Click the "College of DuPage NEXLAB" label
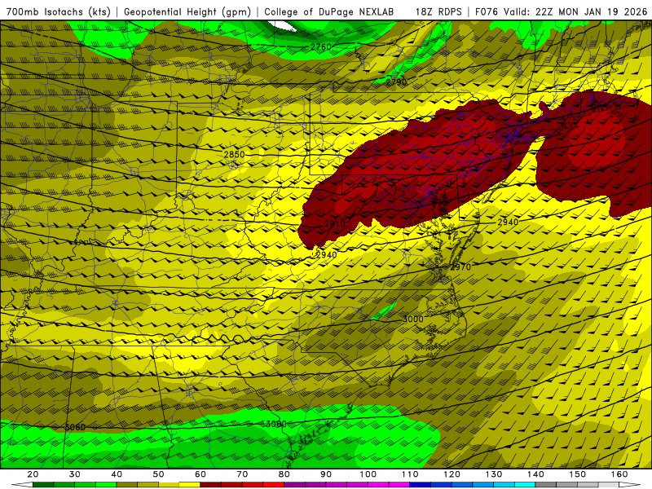Image resolution: width=652 pixels, height=489 pixels. coord(329,11)
